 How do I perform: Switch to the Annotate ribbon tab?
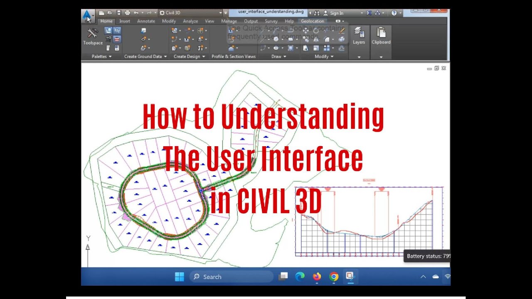click(x=146, y=21)
